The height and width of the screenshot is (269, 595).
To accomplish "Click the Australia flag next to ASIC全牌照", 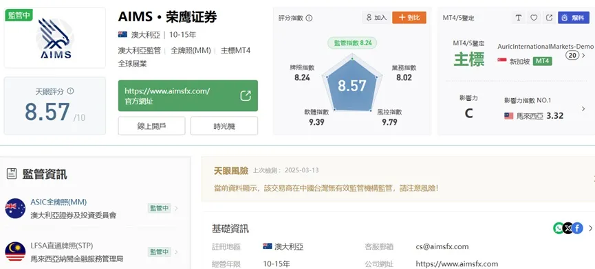I will click(x=15, y=209).
